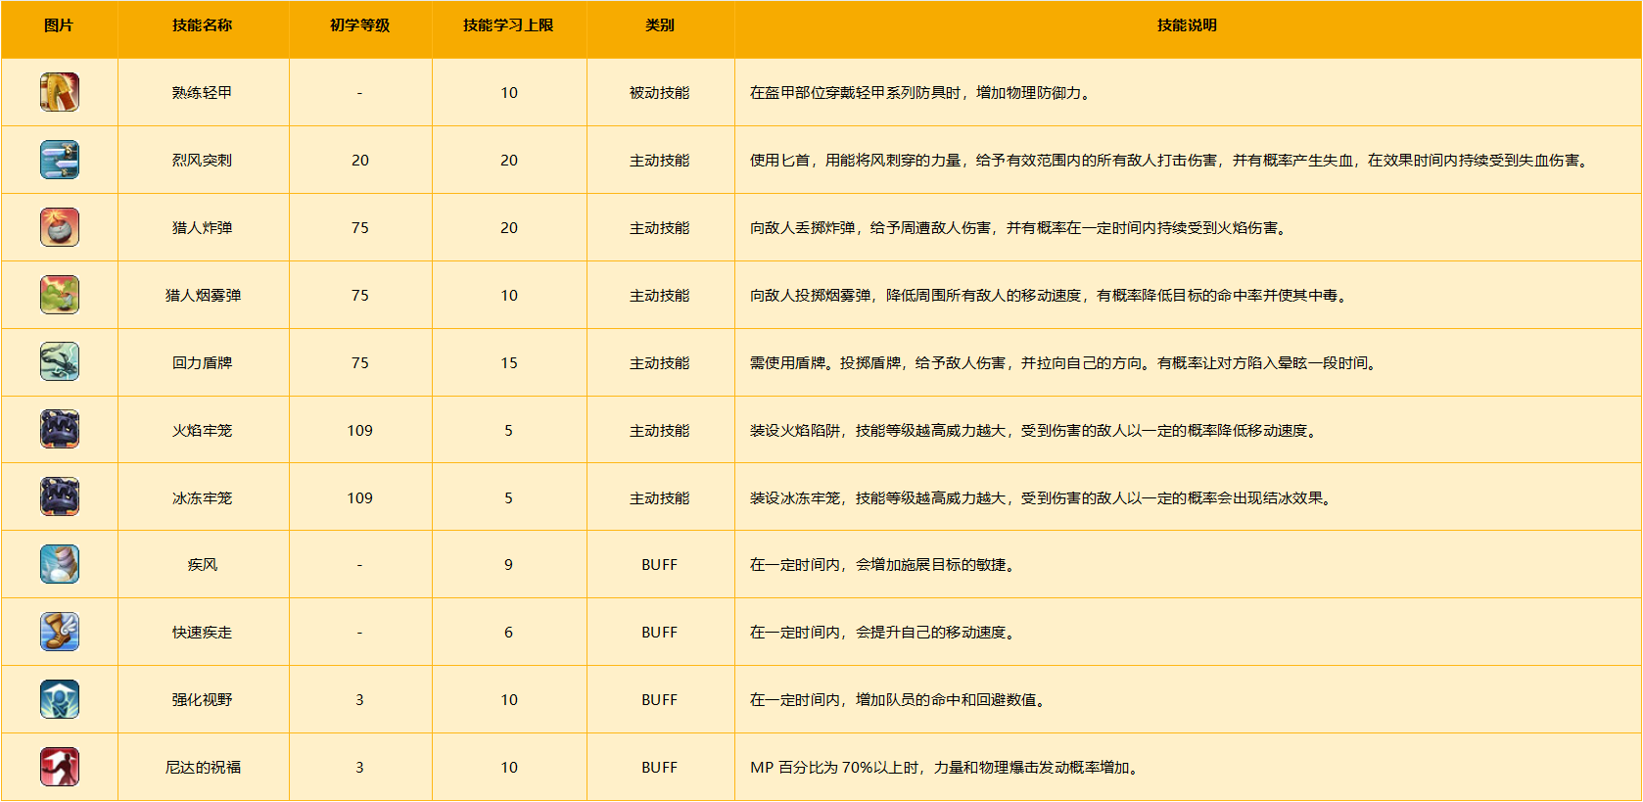Image resolution: width=1643 pixels, height=802 pixels.
Task: Click the 初学等级 column header
Action: (x=359, y=25)
